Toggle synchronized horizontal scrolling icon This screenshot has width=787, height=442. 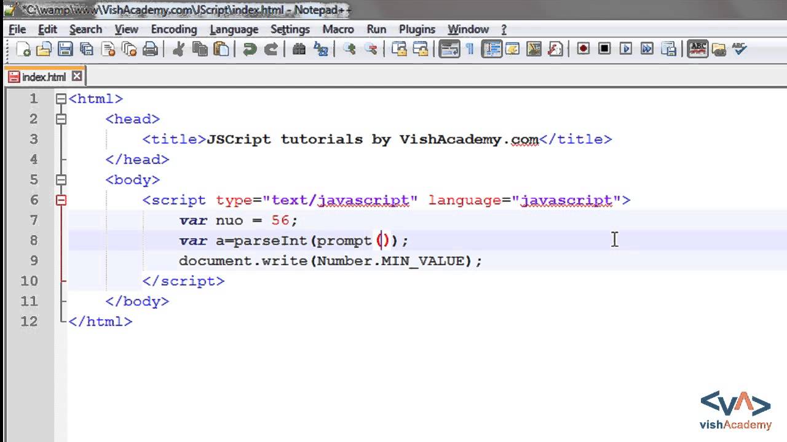coord(421,49)
